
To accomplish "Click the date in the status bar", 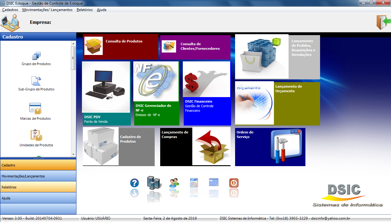I will point(170,218).
